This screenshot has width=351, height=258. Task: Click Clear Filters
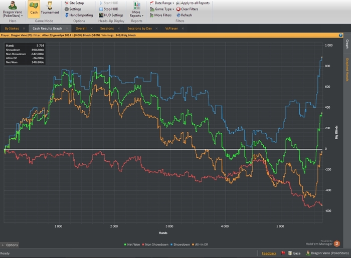[x=187, y=9]
